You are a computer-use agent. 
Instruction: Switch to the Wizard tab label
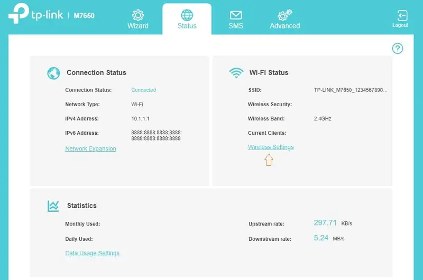138,26
